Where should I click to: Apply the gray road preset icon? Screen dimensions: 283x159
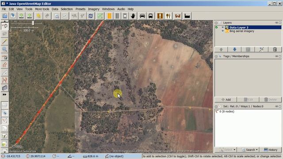[x=117, y=16]
